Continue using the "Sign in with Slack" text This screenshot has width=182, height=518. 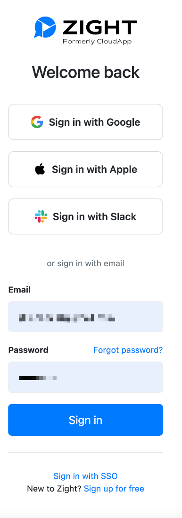point(95,217)
